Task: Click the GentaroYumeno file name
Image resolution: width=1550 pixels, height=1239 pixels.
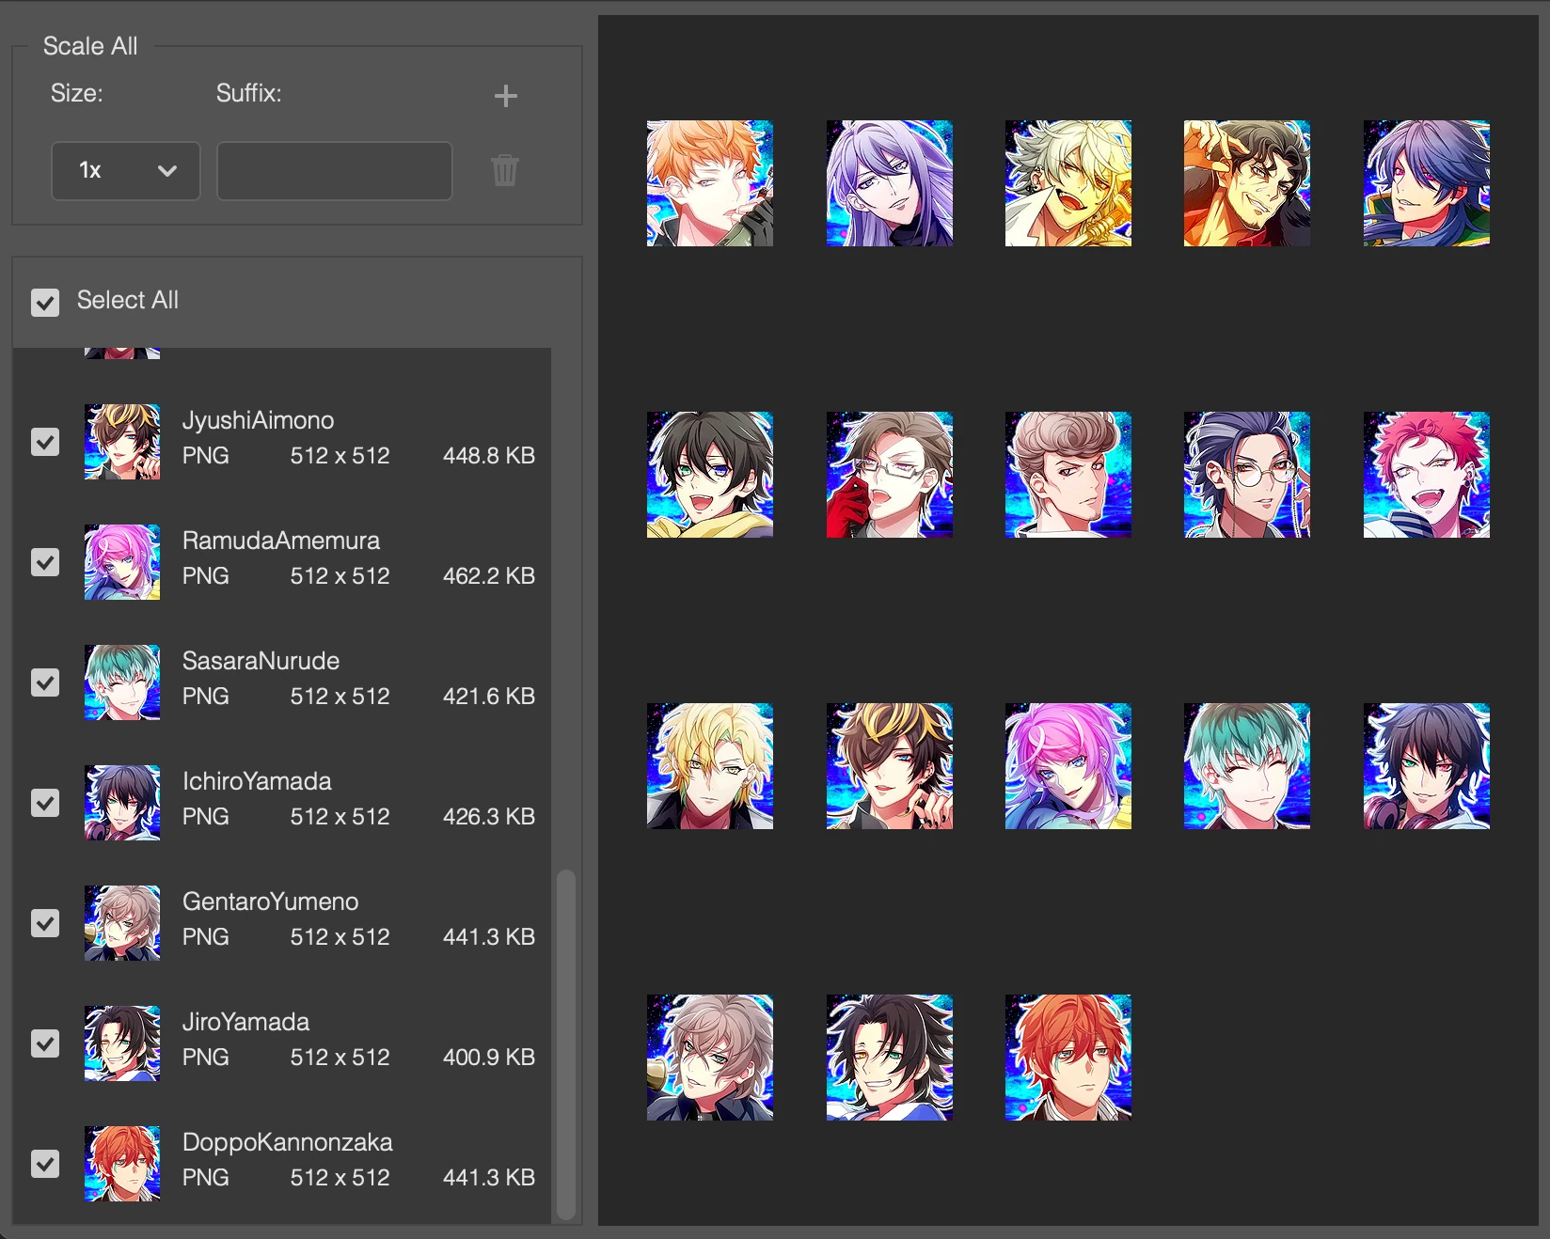Action: (270, 902)
